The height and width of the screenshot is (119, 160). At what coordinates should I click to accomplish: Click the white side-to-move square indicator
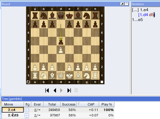102,82
